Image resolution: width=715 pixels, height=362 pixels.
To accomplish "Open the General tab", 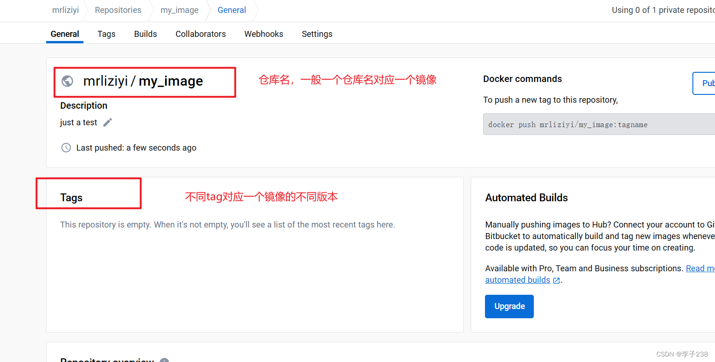I will [65, 34].
